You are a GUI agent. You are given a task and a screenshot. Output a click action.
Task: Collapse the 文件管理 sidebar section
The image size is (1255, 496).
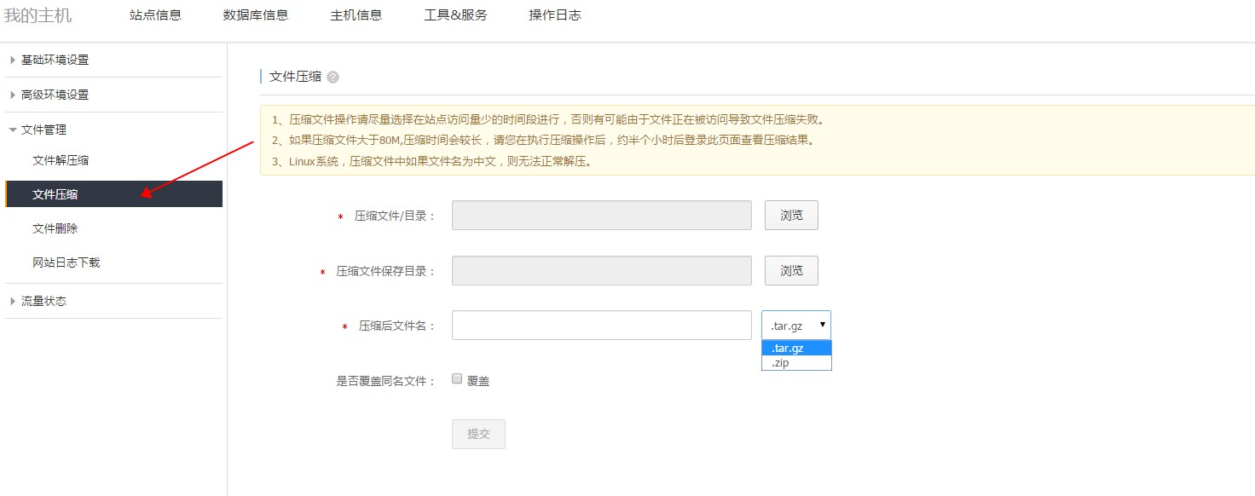[43, 130]
